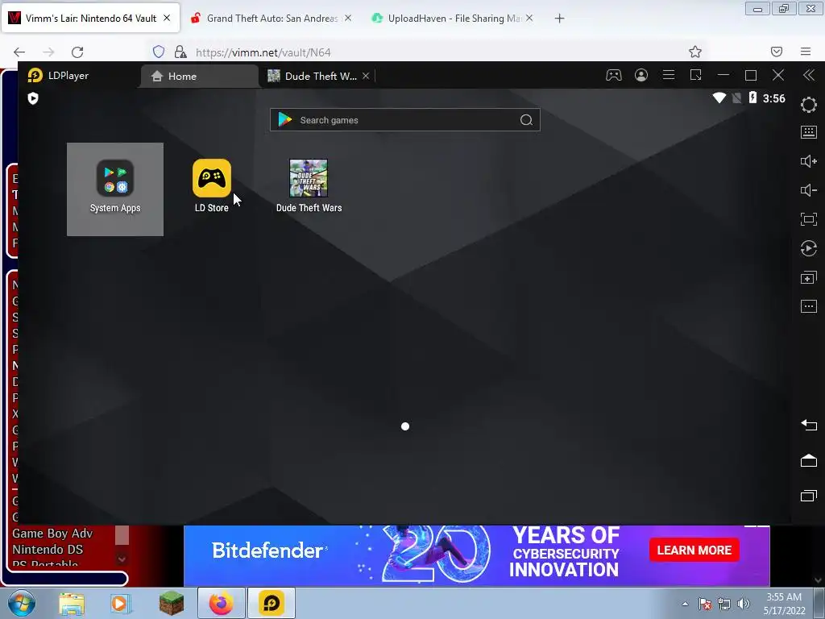The width and height of the screenshot is (825, 619).
Task: Collapse the LDPlayer sidebar with double chevron
Action: pyautogui.click(x=809, y=75)
